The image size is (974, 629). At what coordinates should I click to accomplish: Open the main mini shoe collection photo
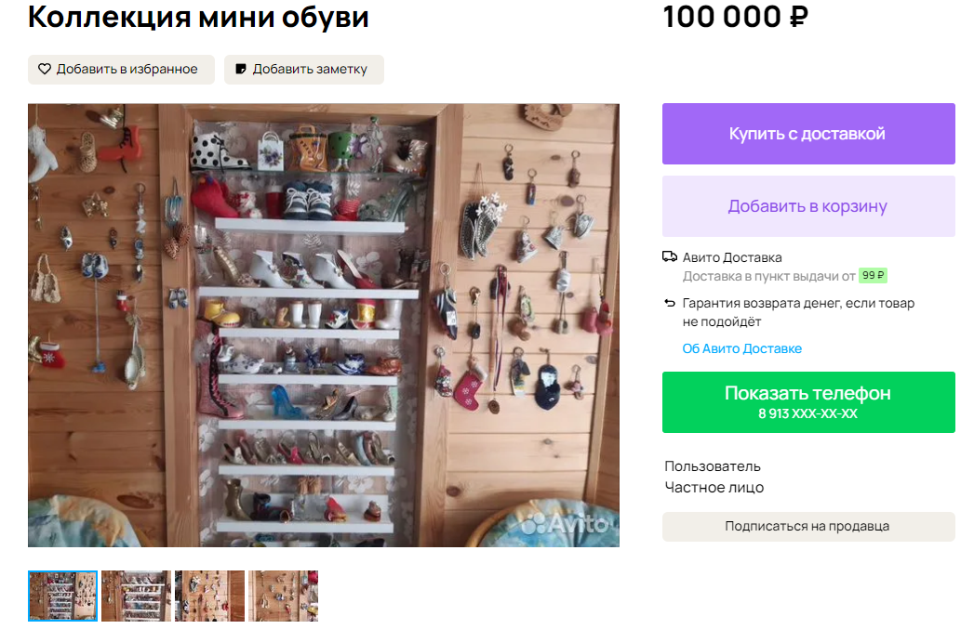tap(324, 325)
